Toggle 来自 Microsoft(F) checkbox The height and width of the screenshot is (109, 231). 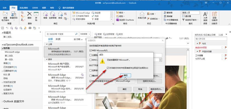(90, 50)
